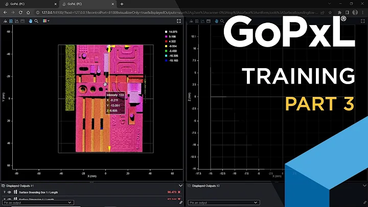The image size is (368, 207).
Task: Click the yellow -0.554 legend swatch
Action: 166,46
